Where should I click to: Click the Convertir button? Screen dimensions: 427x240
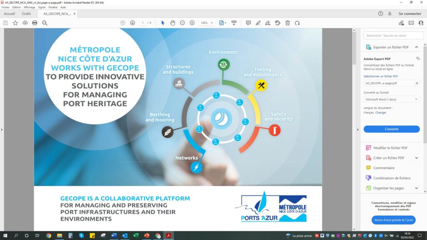coord(392,129)
